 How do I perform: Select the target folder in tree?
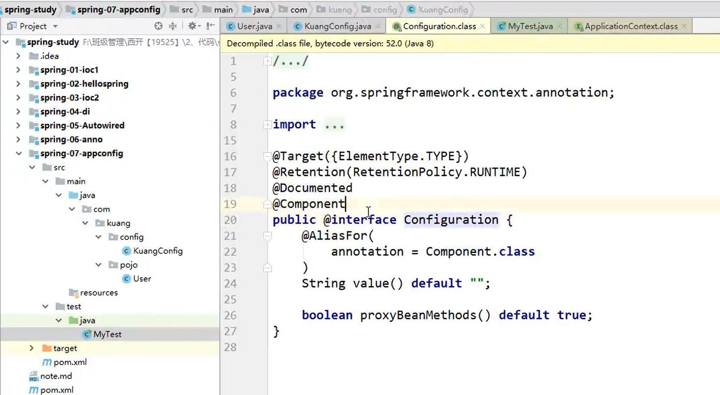coord(65,348)
